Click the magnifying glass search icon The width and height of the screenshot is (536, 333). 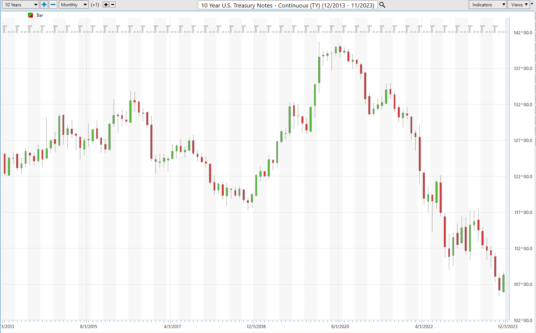[382, 5]
